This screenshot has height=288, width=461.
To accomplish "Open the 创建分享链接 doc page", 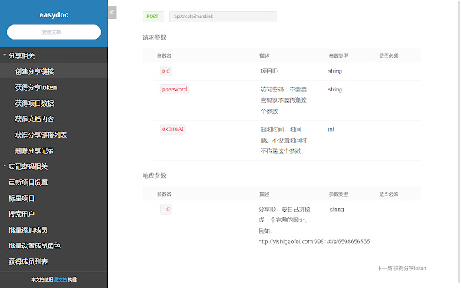I will pyautogui.click(x=35, y=71).
